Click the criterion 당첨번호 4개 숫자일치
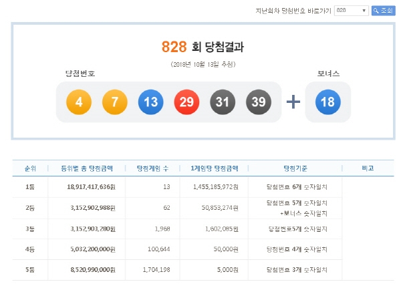 tap(297, 249)
